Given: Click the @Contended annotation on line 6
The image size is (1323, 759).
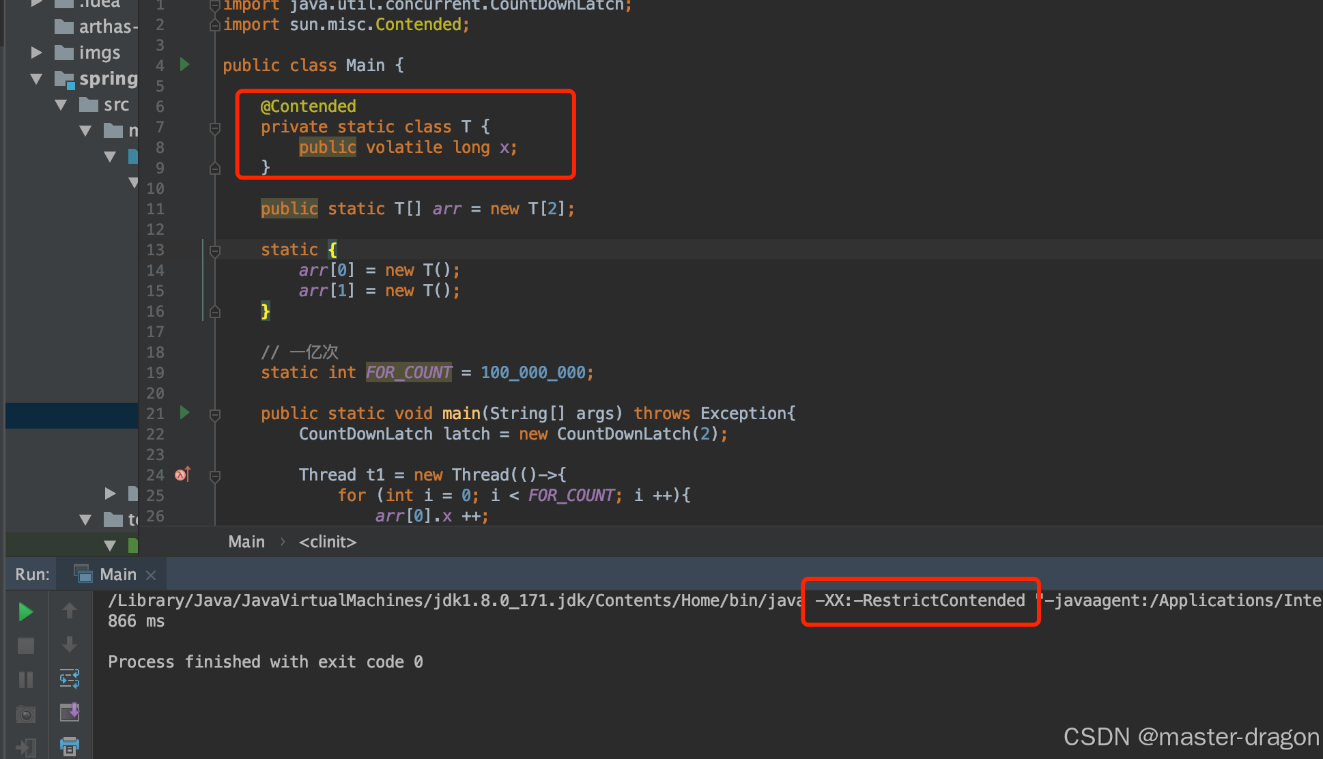Looking at the screenshot, I should click(309, 106).
